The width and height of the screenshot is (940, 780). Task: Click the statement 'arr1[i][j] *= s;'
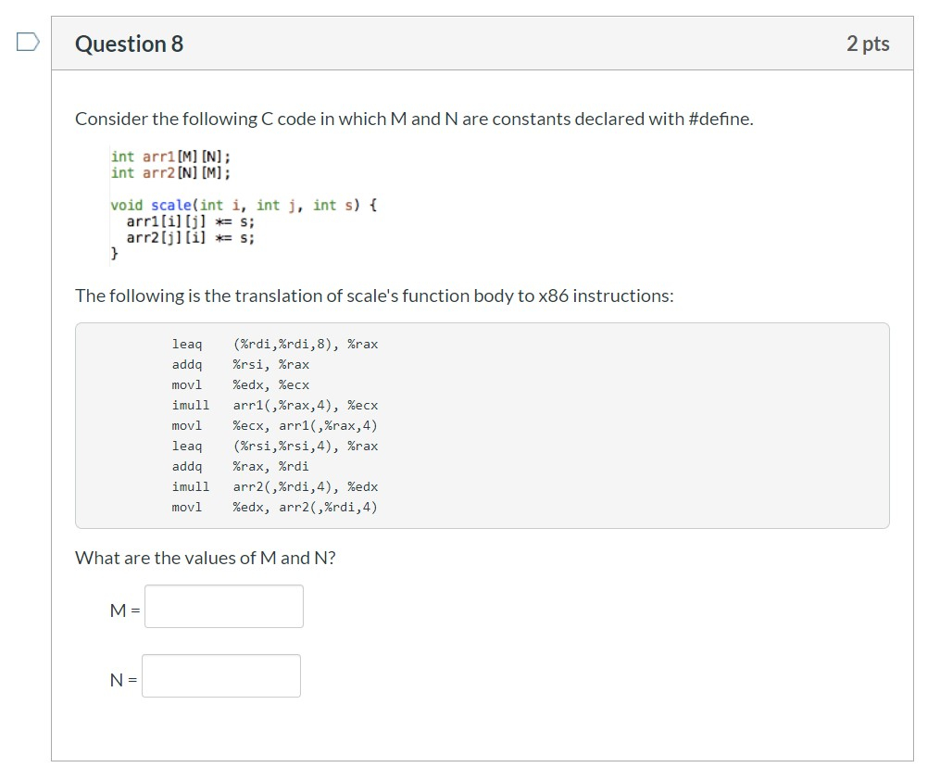click(191, 221)
